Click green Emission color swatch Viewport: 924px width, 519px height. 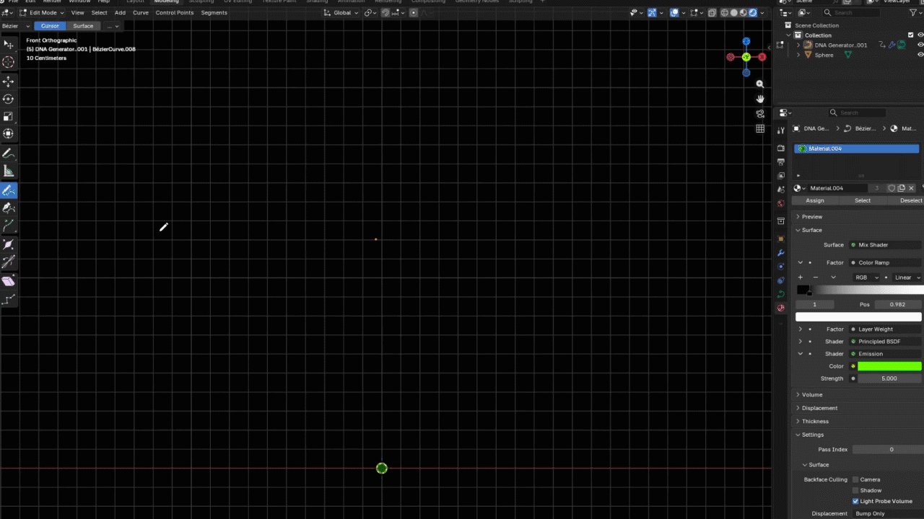point(889,366)
